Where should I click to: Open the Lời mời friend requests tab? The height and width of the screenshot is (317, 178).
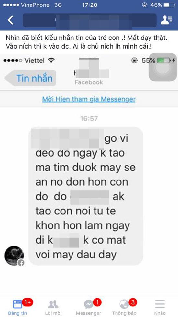[53, 307]
